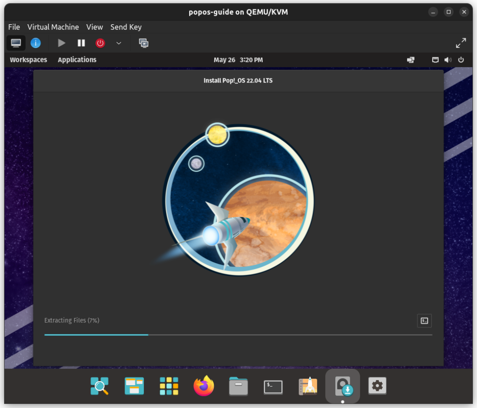Switch viewer to fullscreen mode
The image size is (477, 408).
[461, 43]
